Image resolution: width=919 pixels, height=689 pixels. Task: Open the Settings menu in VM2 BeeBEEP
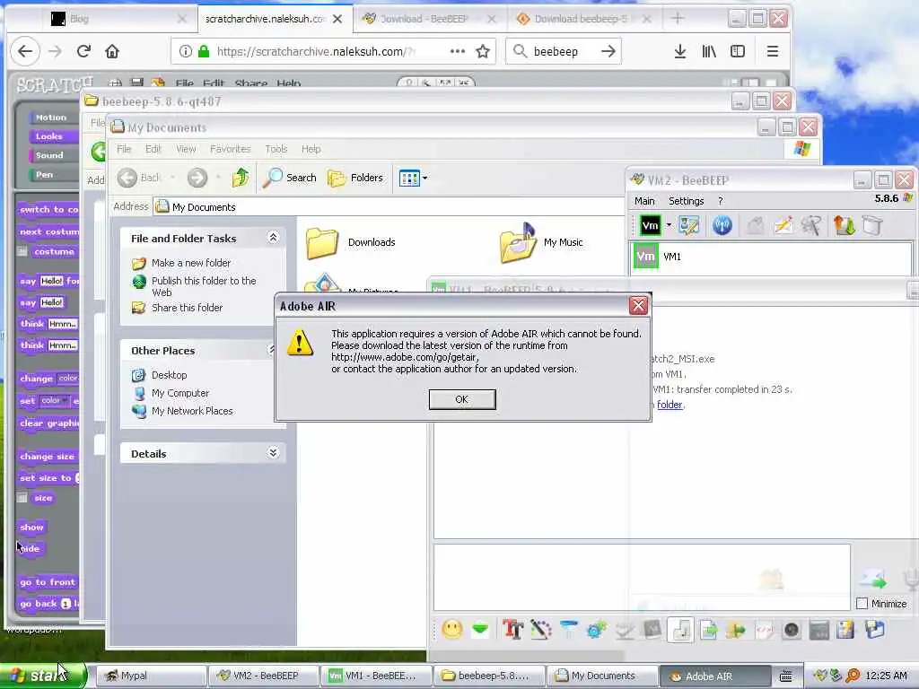(686, 201)
